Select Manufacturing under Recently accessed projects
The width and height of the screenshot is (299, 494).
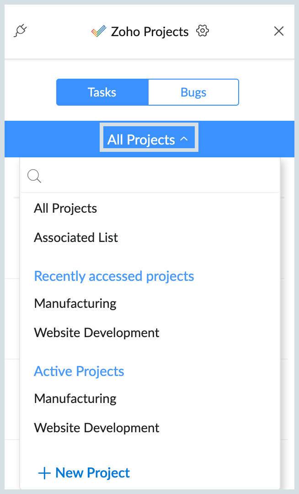(75, 303)
